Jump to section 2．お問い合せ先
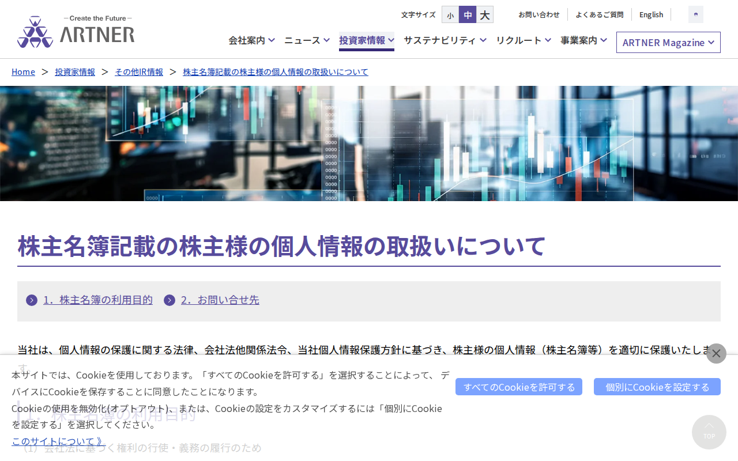738x461 pixels. tap(220, 300)
